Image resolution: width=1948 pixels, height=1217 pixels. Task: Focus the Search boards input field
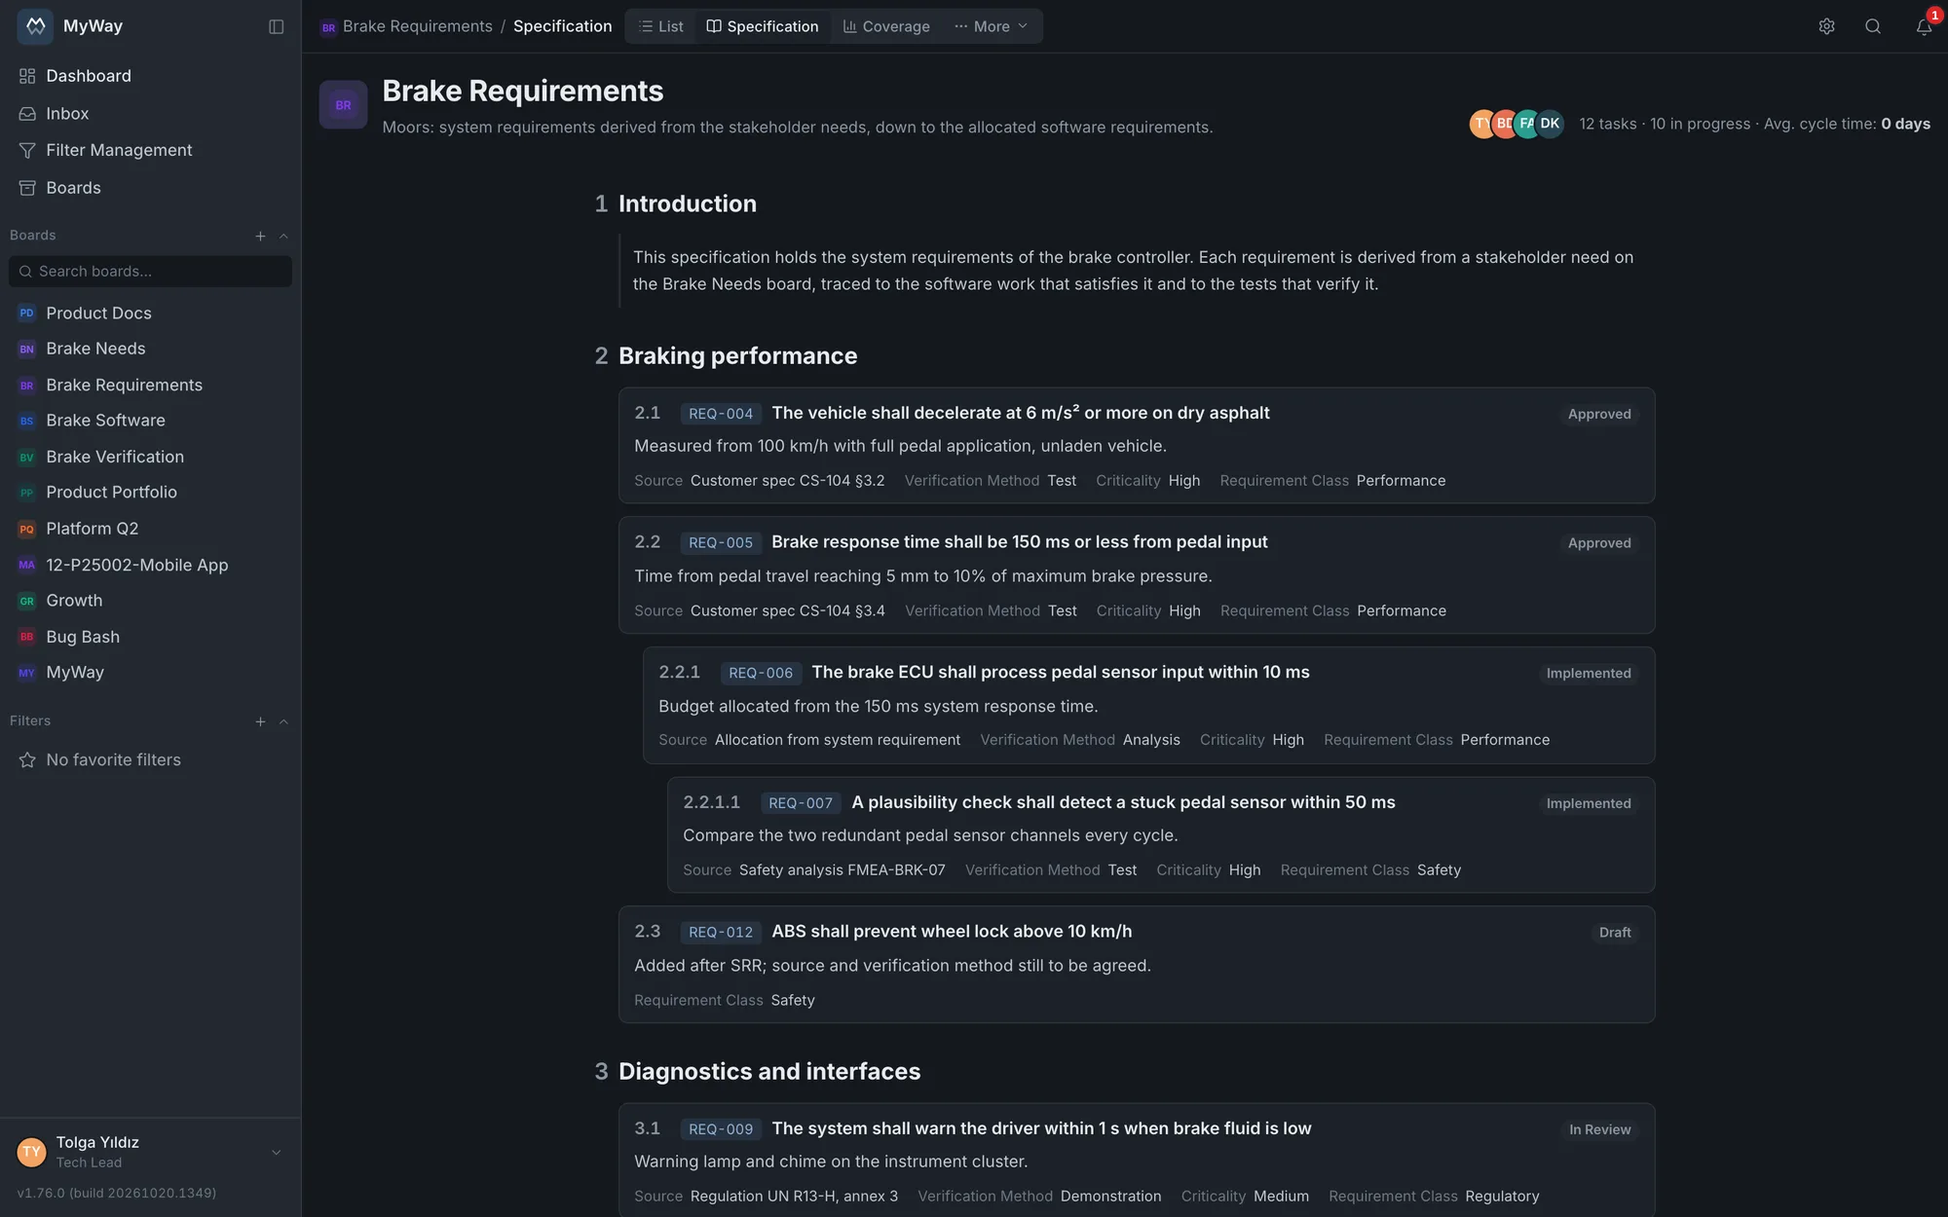[x=150, y=272]
